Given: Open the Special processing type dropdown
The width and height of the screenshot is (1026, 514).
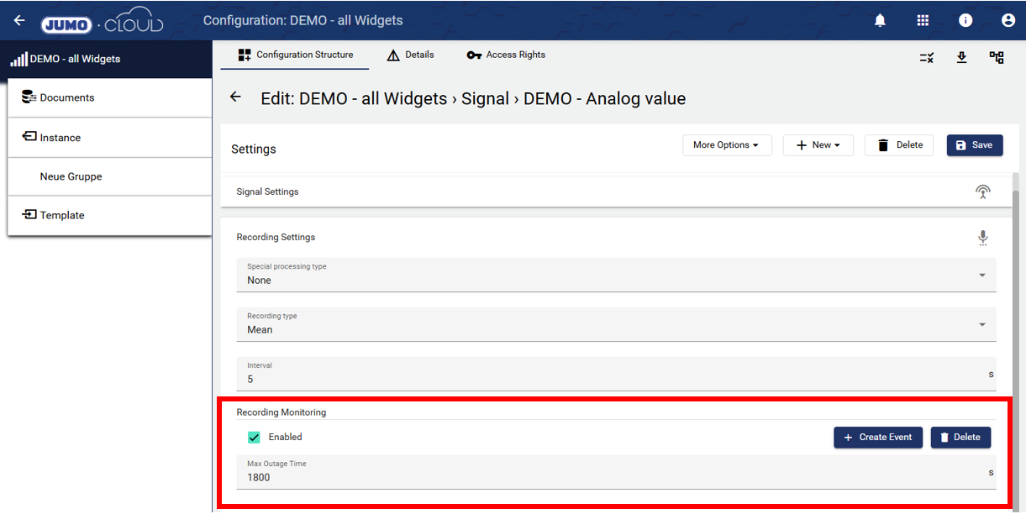Looking at the screenshot, I should coord(616,275).
